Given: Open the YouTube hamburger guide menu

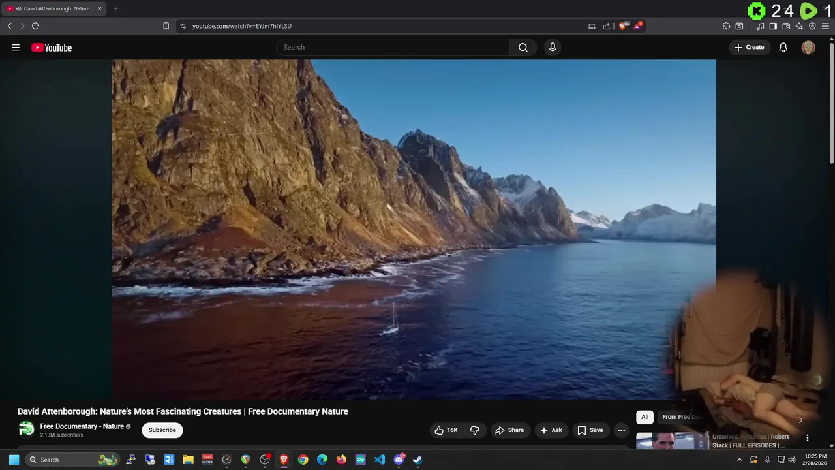Looking at the screenshot, I should (16, 47).
